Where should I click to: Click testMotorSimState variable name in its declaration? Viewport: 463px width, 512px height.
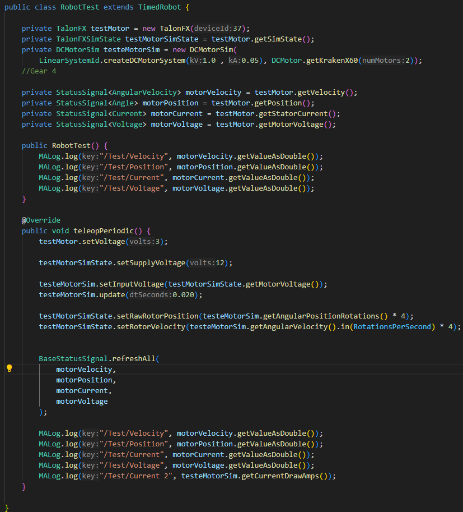[x=162, y=39]
